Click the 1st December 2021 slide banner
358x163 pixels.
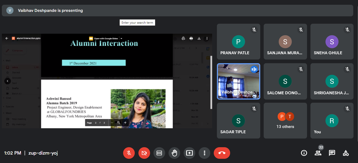click(x=94, y=63)
